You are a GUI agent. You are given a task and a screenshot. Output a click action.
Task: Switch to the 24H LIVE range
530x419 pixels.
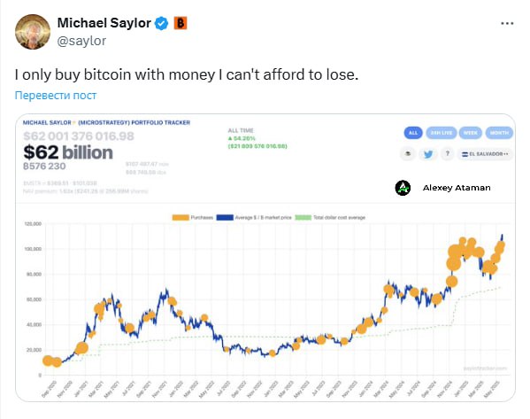[442, 133]
